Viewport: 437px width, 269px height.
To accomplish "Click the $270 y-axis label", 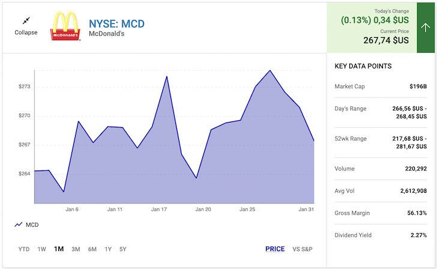I will tap(24, 115).
